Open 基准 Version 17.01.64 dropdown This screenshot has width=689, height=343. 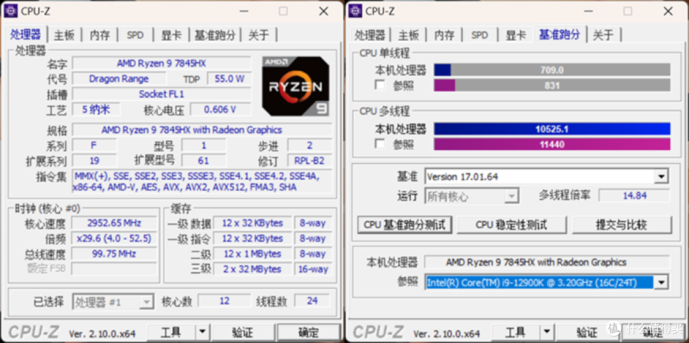(660, 177)
